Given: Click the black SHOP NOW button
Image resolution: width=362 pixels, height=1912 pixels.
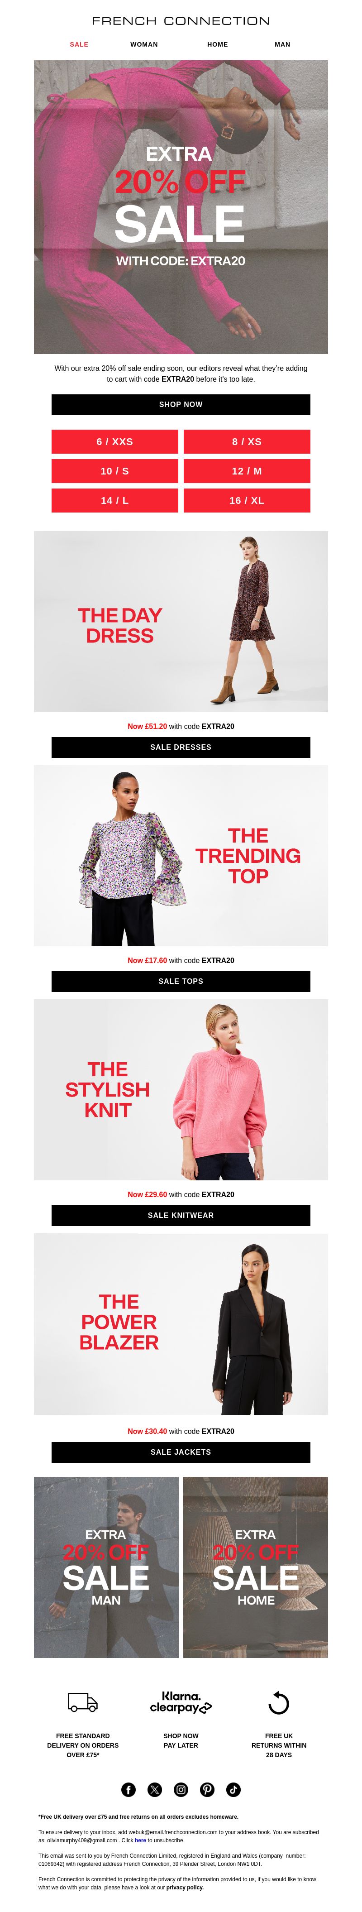Looking at the screenshot, I should 181,404.
